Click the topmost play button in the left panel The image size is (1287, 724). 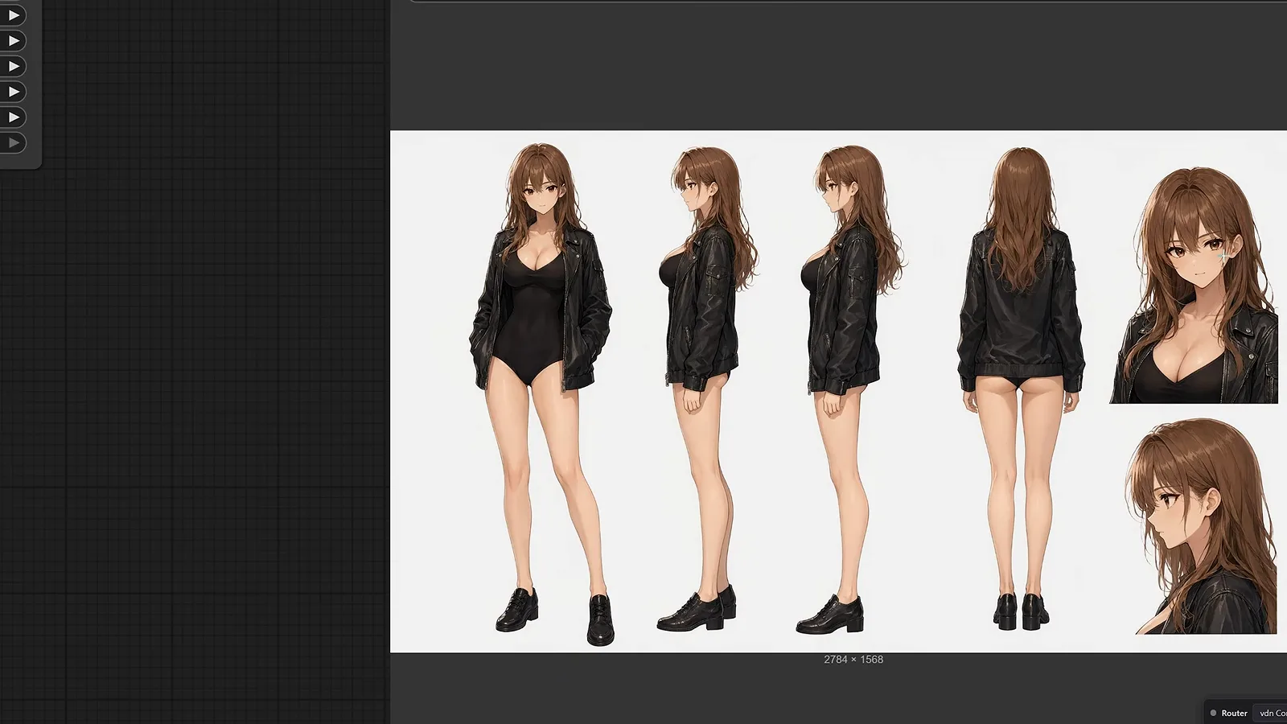point(13,15)
